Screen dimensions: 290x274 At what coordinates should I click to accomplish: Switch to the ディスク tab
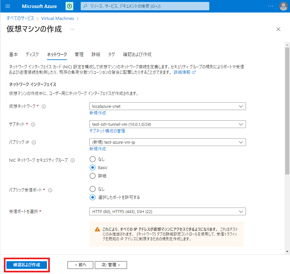32,55
